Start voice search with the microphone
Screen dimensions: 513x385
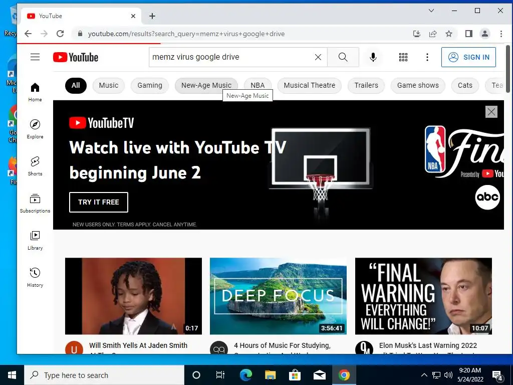(373, 57)
